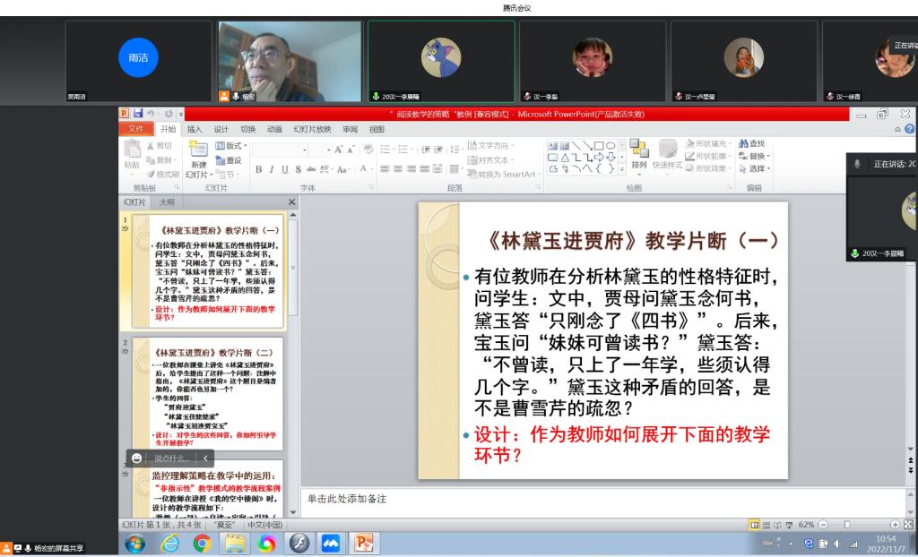Select slide 2 thumbnail 教学片断（二）
This screenshot has width=918, height=557.
tap(208, 394)
